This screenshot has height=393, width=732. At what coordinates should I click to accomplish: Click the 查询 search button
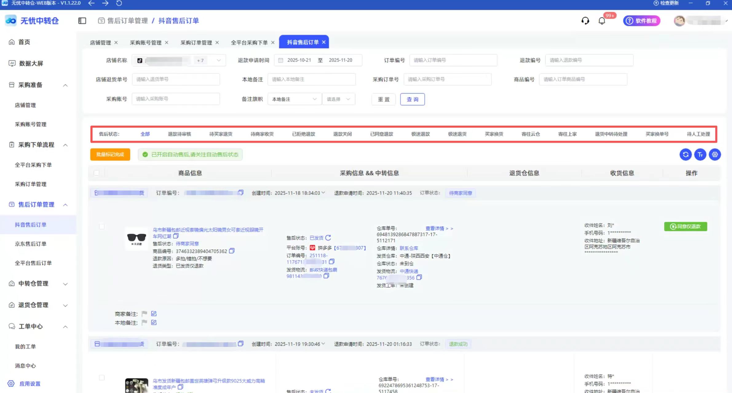click(x=412, y=99)
